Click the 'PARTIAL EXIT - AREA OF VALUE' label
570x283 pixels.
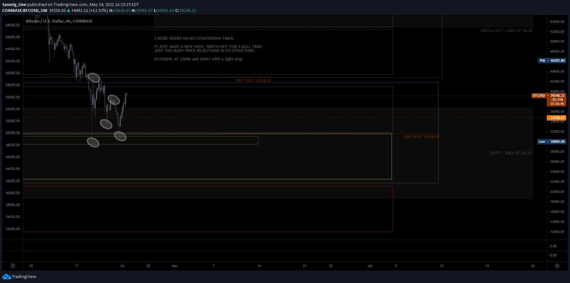[507, 31]
